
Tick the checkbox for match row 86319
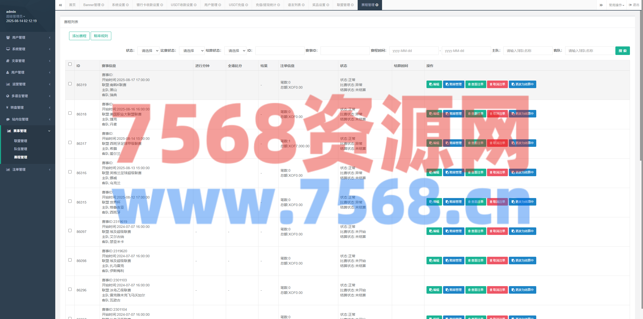pos(70,84)
